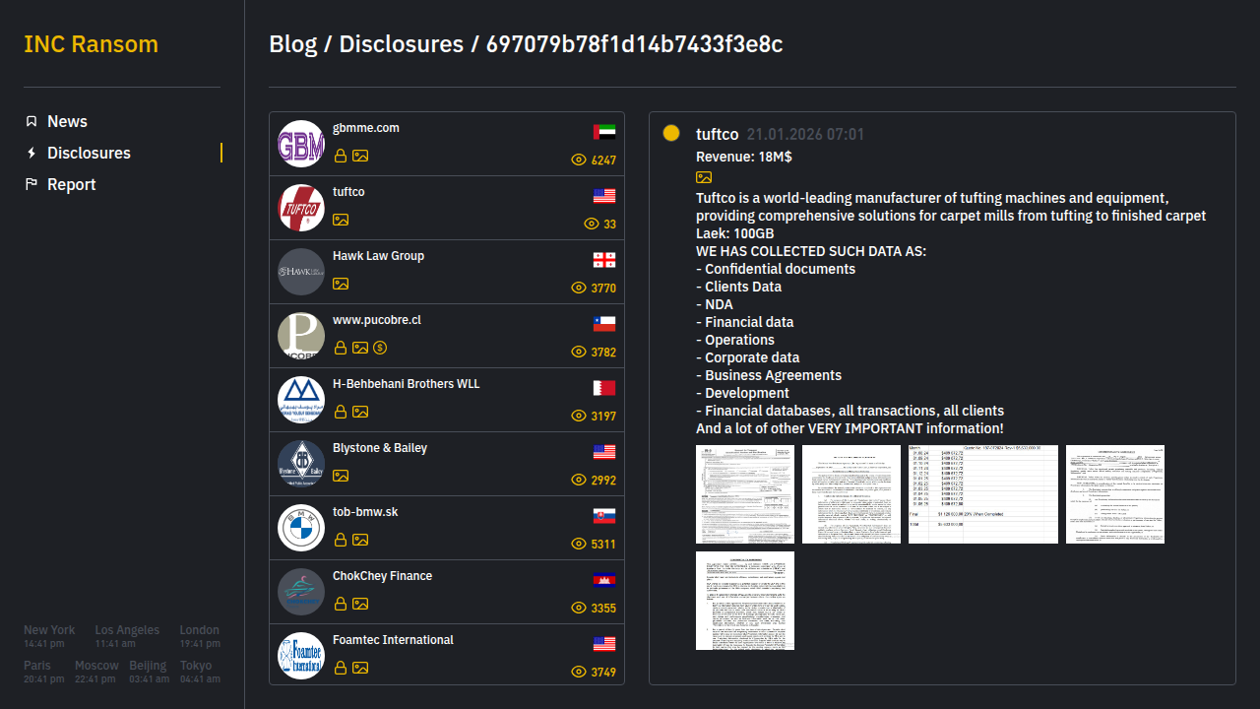Click the BMW logo for tob-bmw.sk

(x=301, y=528)
